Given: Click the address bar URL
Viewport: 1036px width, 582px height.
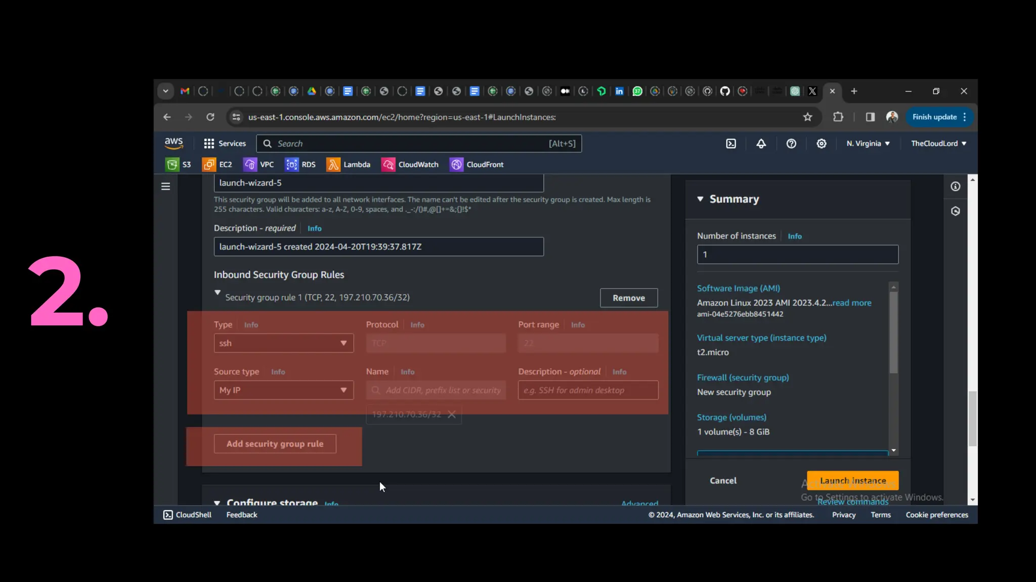Looking at the screenshot, I should click(x=402, y=117).
